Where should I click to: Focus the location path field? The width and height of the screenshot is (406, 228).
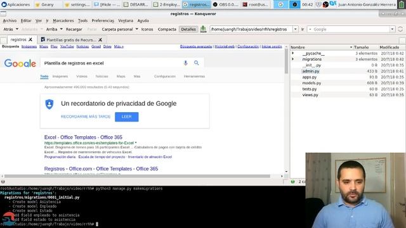coord(251,30)
